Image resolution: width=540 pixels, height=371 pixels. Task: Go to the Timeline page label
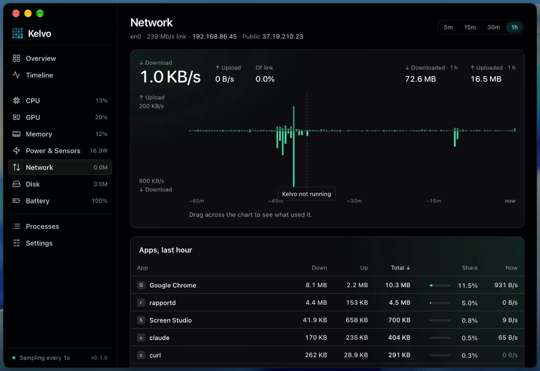pos(40,75)
